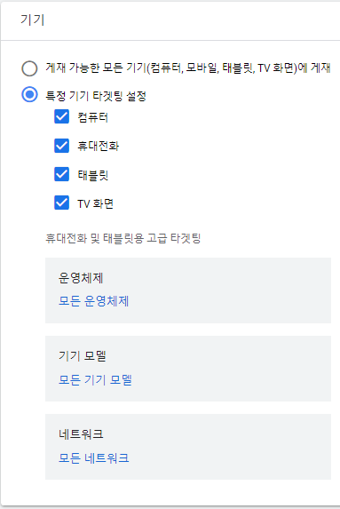Open the 모든 기기 모델 link
The height and width of the screenshot is (509, 340).
point(95,379)
